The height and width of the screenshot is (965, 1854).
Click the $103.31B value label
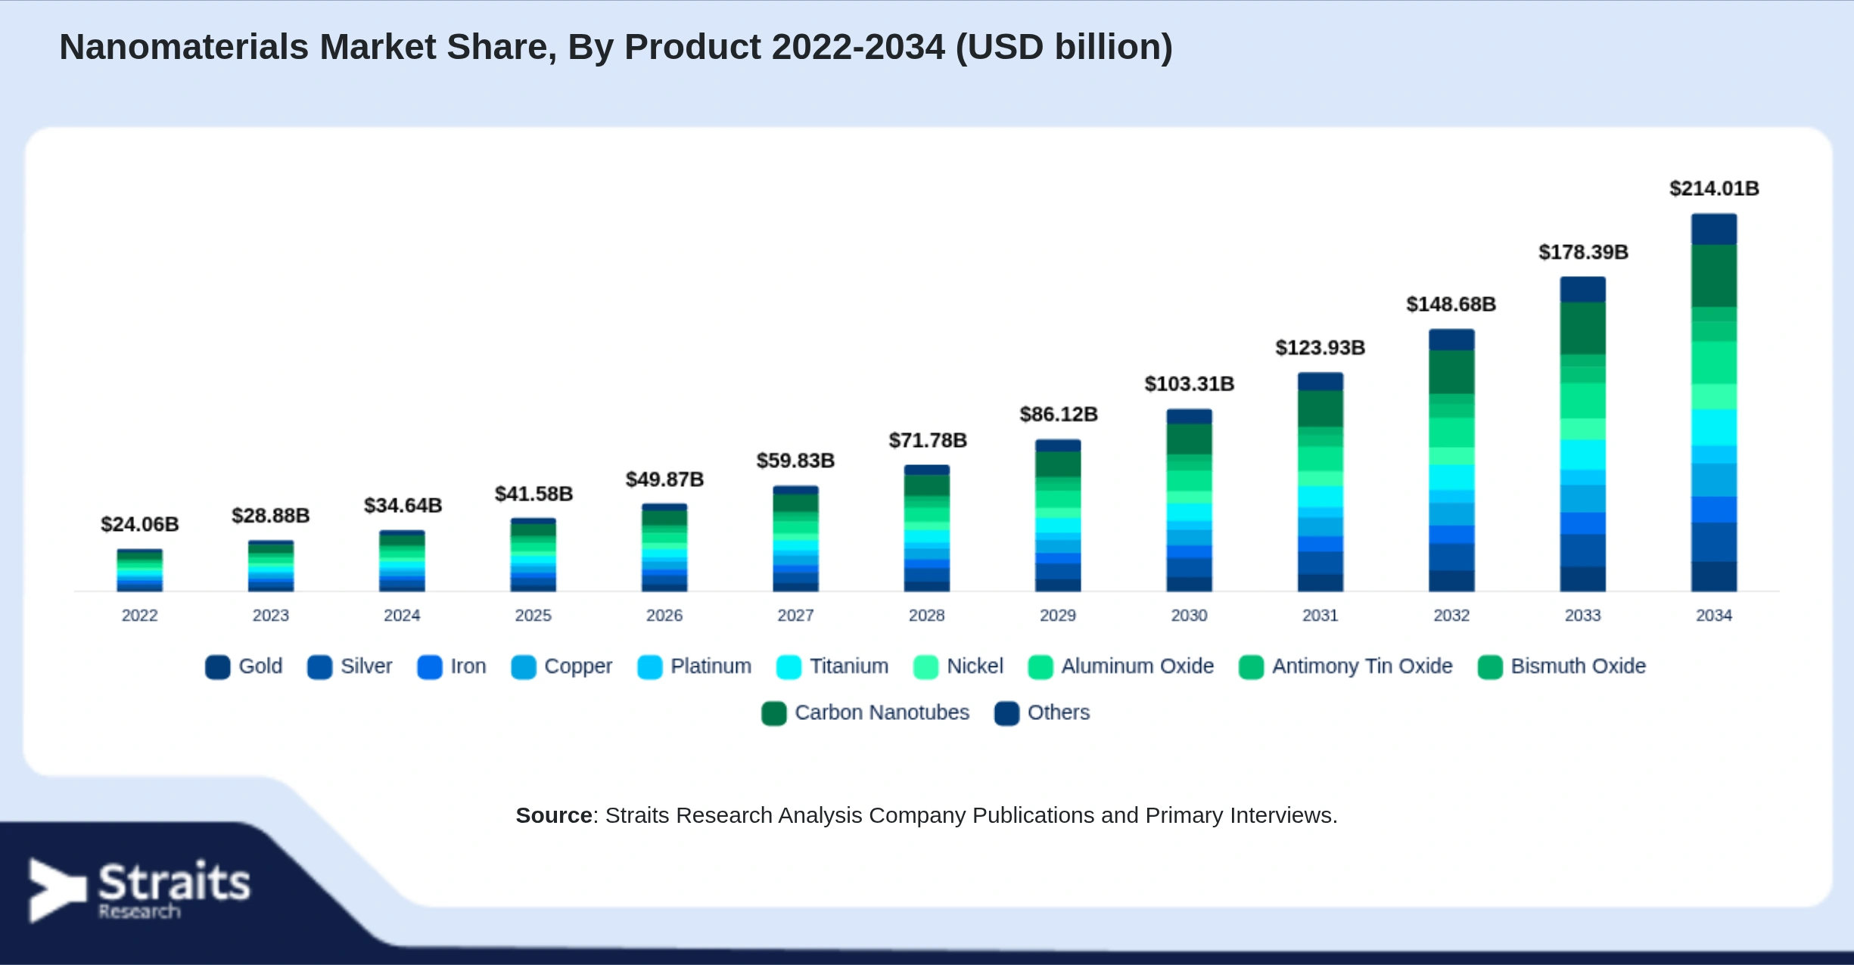point(1190,384)
